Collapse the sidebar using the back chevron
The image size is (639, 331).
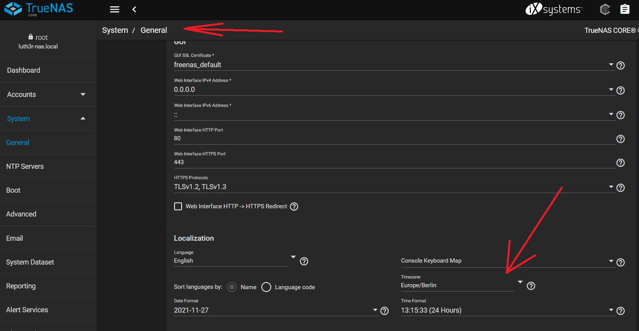coord(134,9)
